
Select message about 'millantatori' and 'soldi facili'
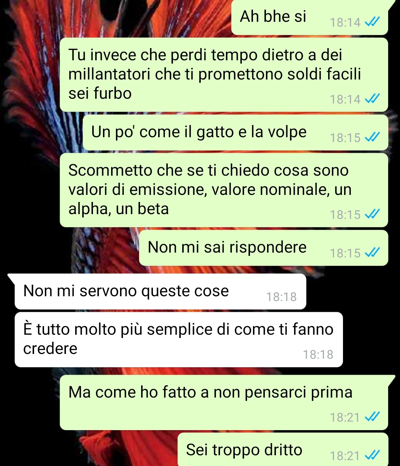tap(224, 74)
